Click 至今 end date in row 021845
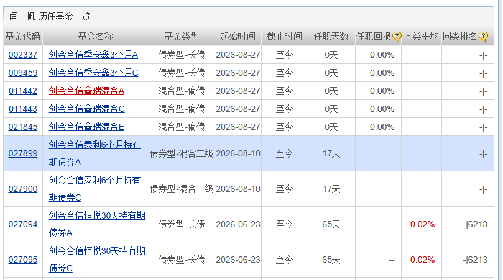The height and width of the screenshot is (280, 503). pos(285,127)
